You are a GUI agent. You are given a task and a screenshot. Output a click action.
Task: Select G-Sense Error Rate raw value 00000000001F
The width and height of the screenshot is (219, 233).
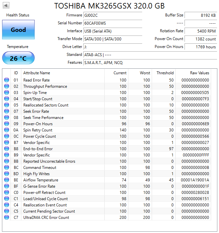pos(195,186)
